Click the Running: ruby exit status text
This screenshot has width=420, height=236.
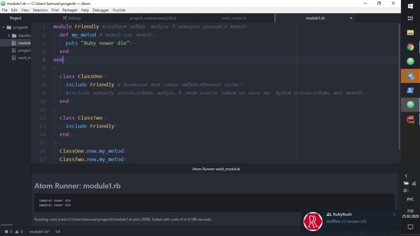click(x=123, y=219)
